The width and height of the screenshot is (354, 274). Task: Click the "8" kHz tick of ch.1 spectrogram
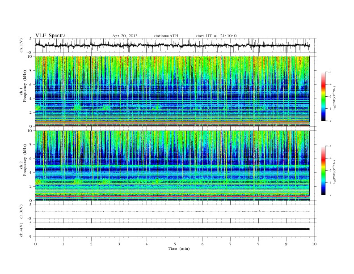tap(31, 71)
